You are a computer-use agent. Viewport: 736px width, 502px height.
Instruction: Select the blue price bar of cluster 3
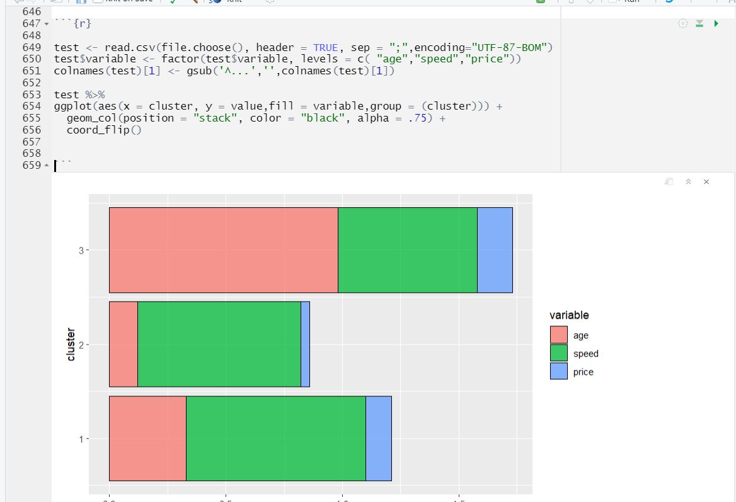tap(495, 250)
